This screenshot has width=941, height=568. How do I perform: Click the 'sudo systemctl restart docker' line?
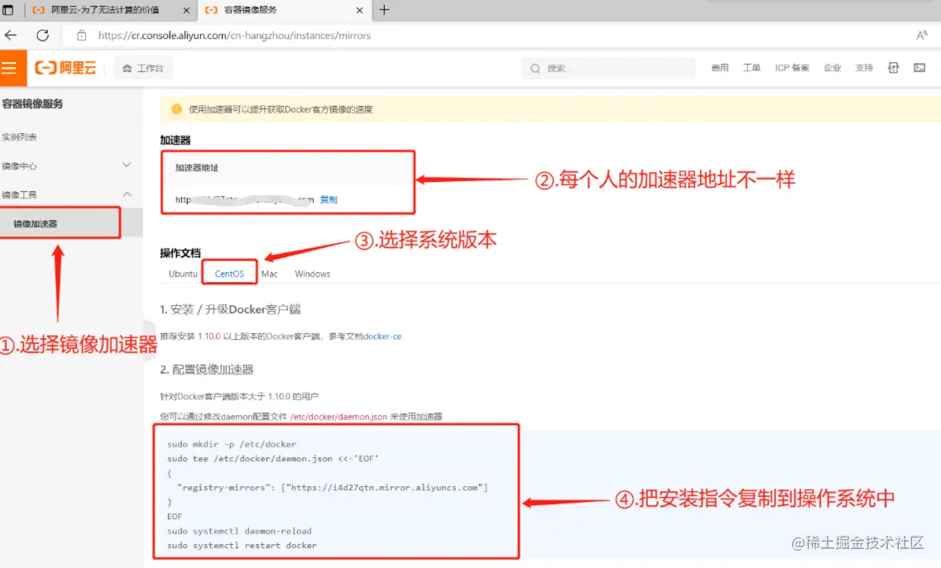pos(242,545)
